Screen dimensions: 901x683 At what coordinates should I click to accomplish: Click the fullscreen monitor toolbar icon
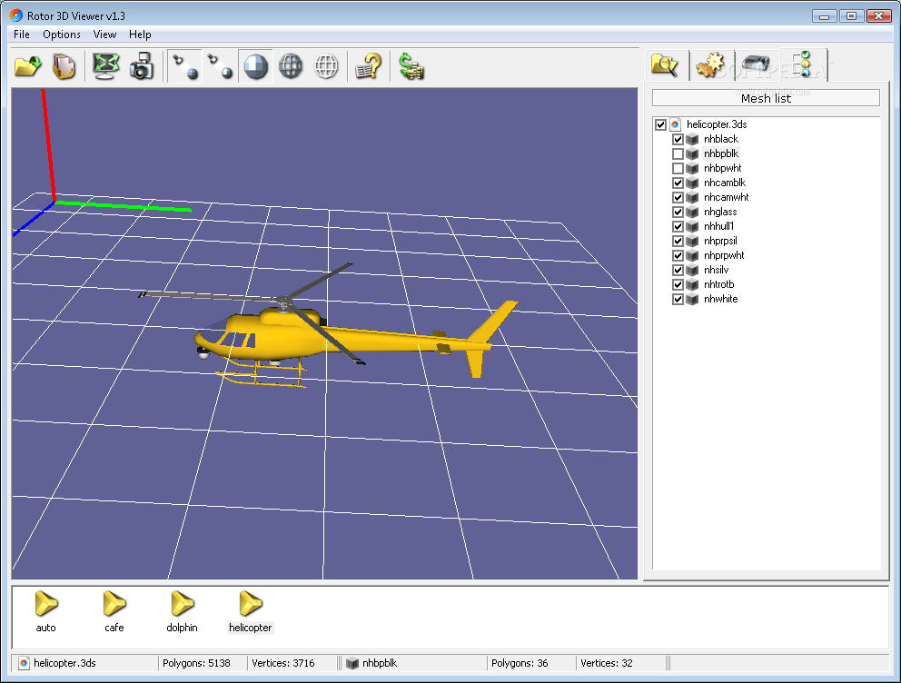tap(105, 66)
